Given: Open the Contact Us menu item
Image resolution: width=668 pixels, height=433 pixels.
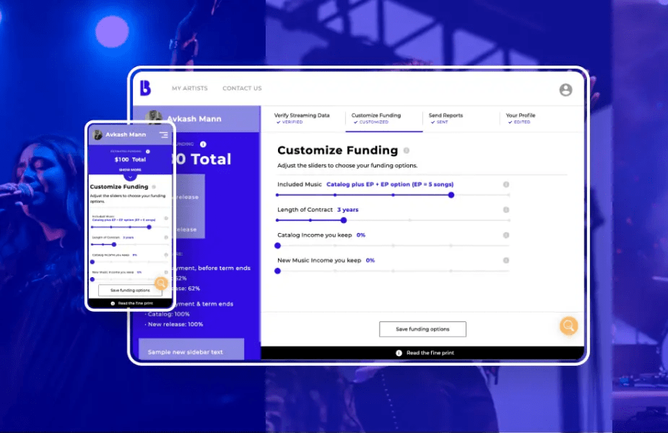Looking at the screenshot, I should click(242, 89).
